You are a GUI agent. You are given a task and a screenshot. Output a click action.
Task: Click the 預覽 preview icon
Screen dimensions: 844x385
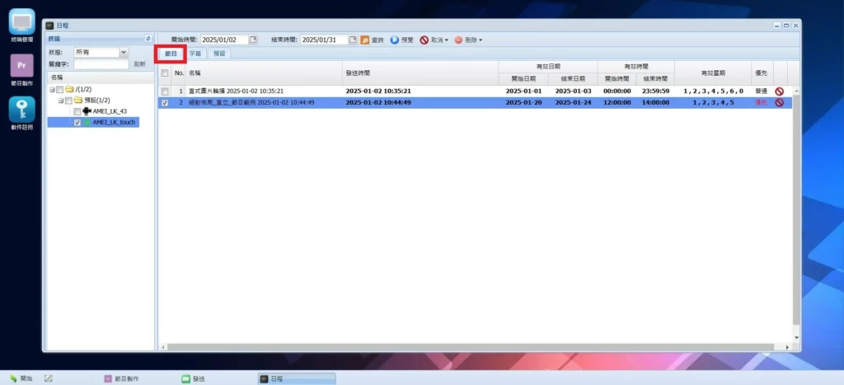(395, 40)
